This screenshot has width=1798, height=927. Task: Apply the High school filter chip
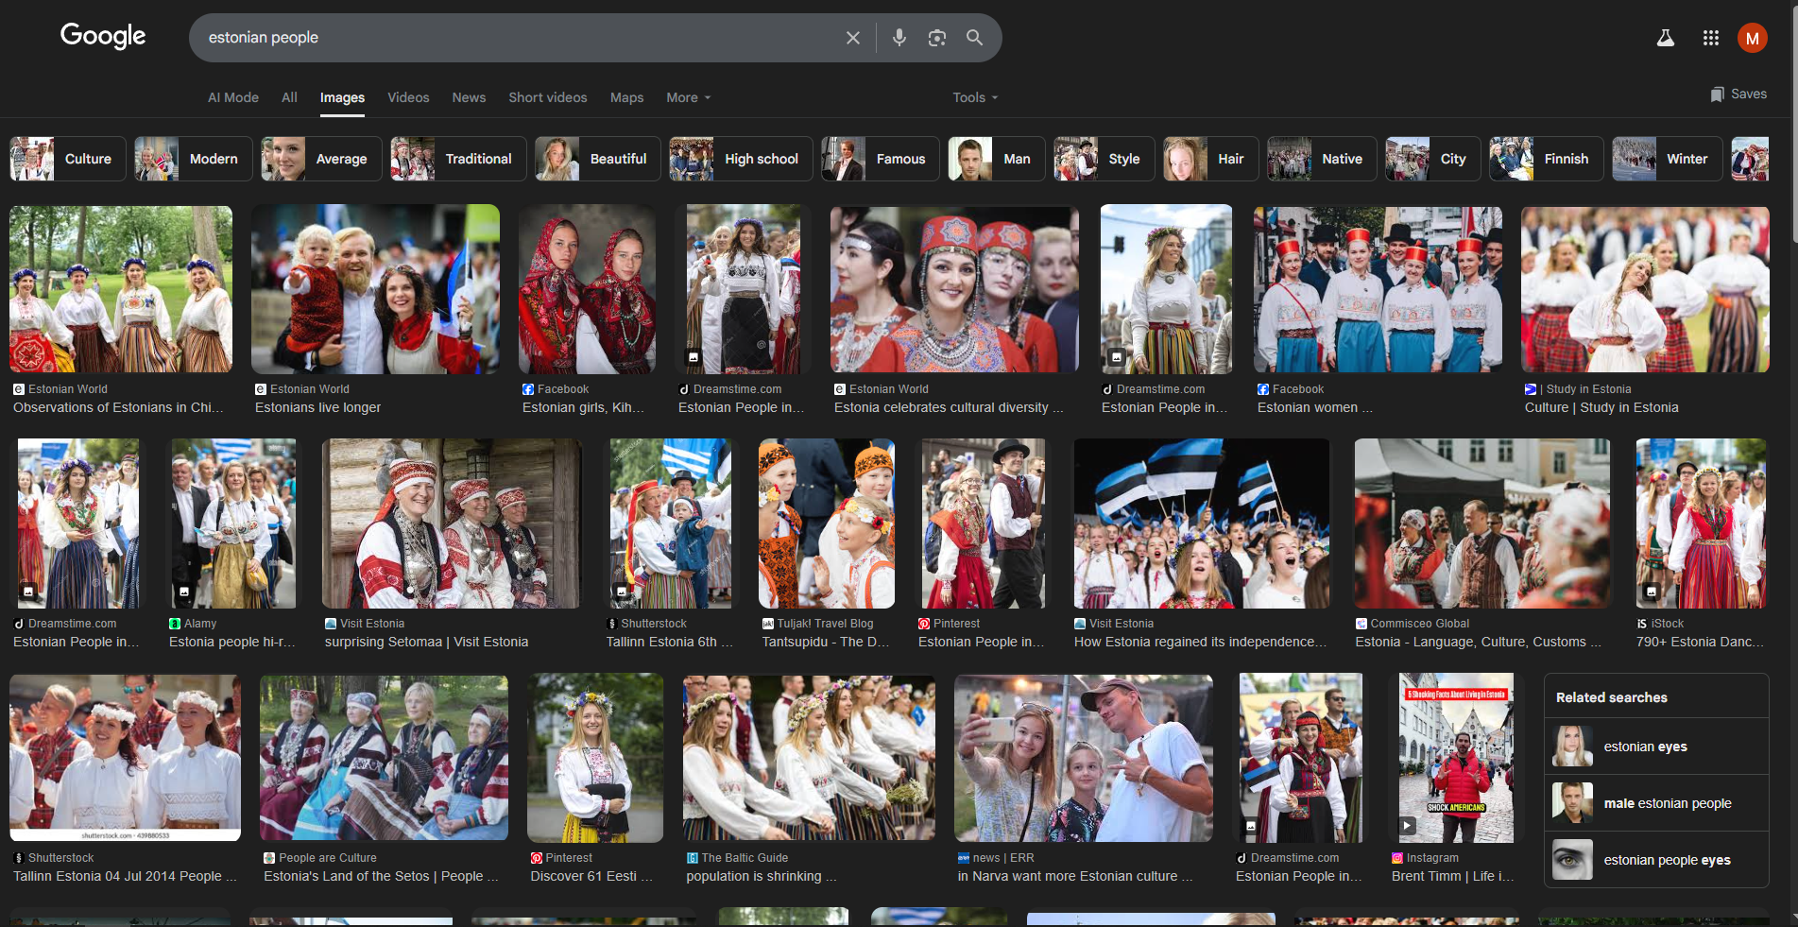point(741,159)
